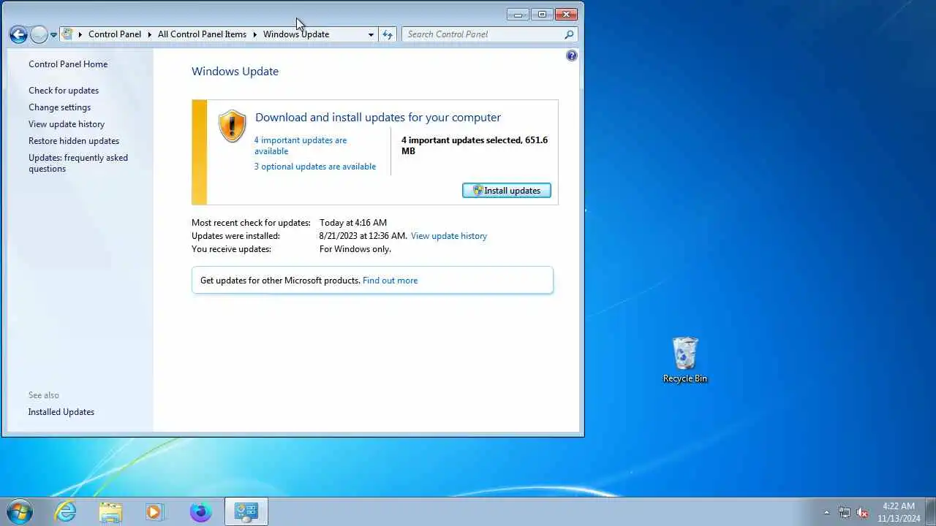Click Windows Update breadcrumb
The width and height of the screenshot is (936, 526).
[296, 34]
